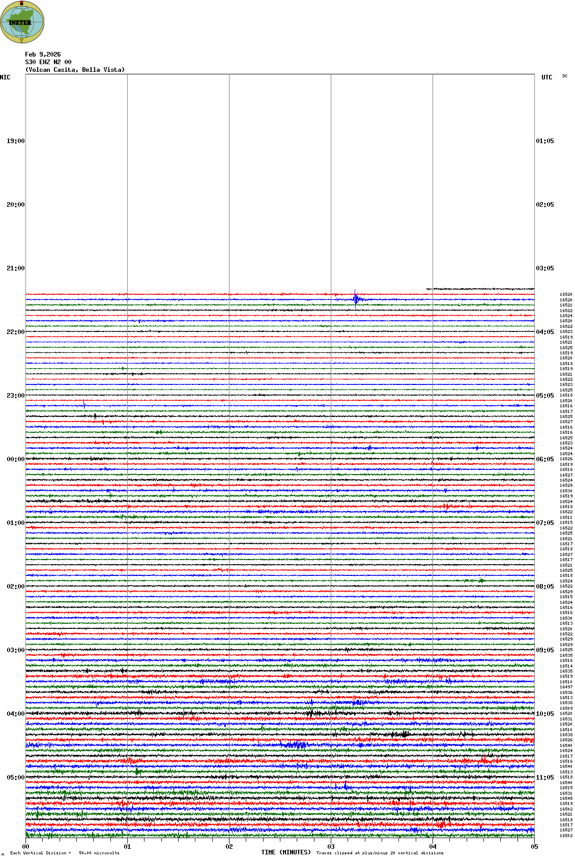Select the 03:00 local time row label
The image size is (575, 860).
[15, 650]
